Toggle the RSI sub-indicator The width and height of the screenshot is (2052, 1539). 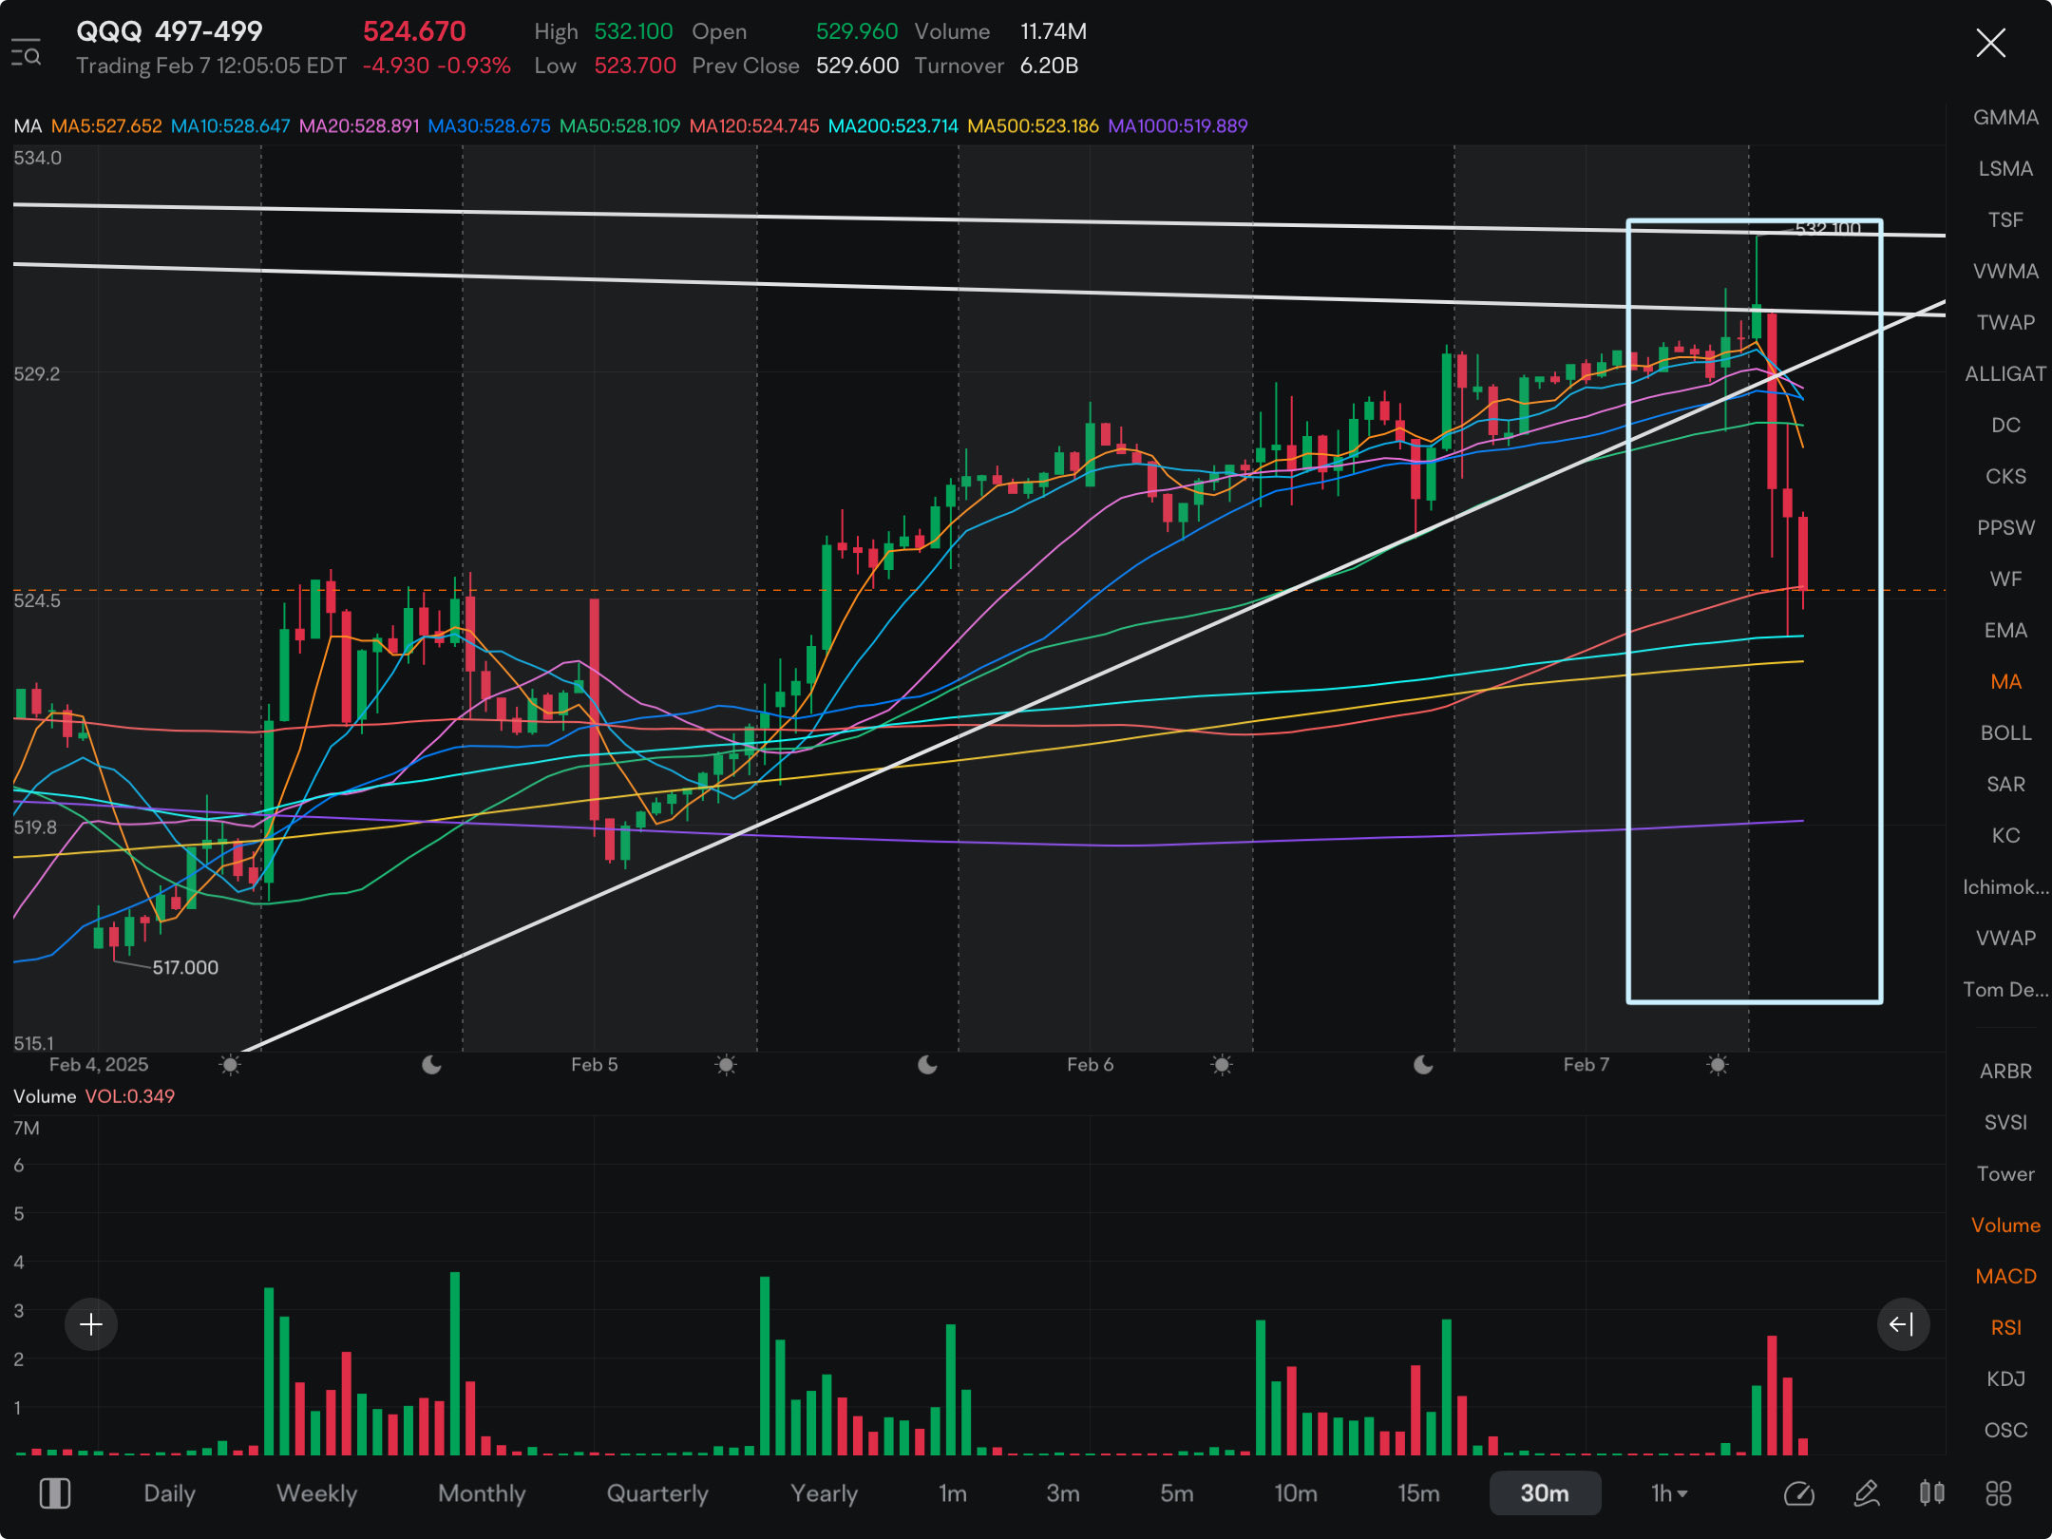(2005, 1328)
